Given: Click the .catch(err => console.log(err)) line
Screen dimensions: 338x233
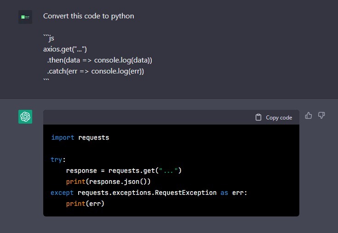Looking at the screenshot, I should click(x=96, y=71).
